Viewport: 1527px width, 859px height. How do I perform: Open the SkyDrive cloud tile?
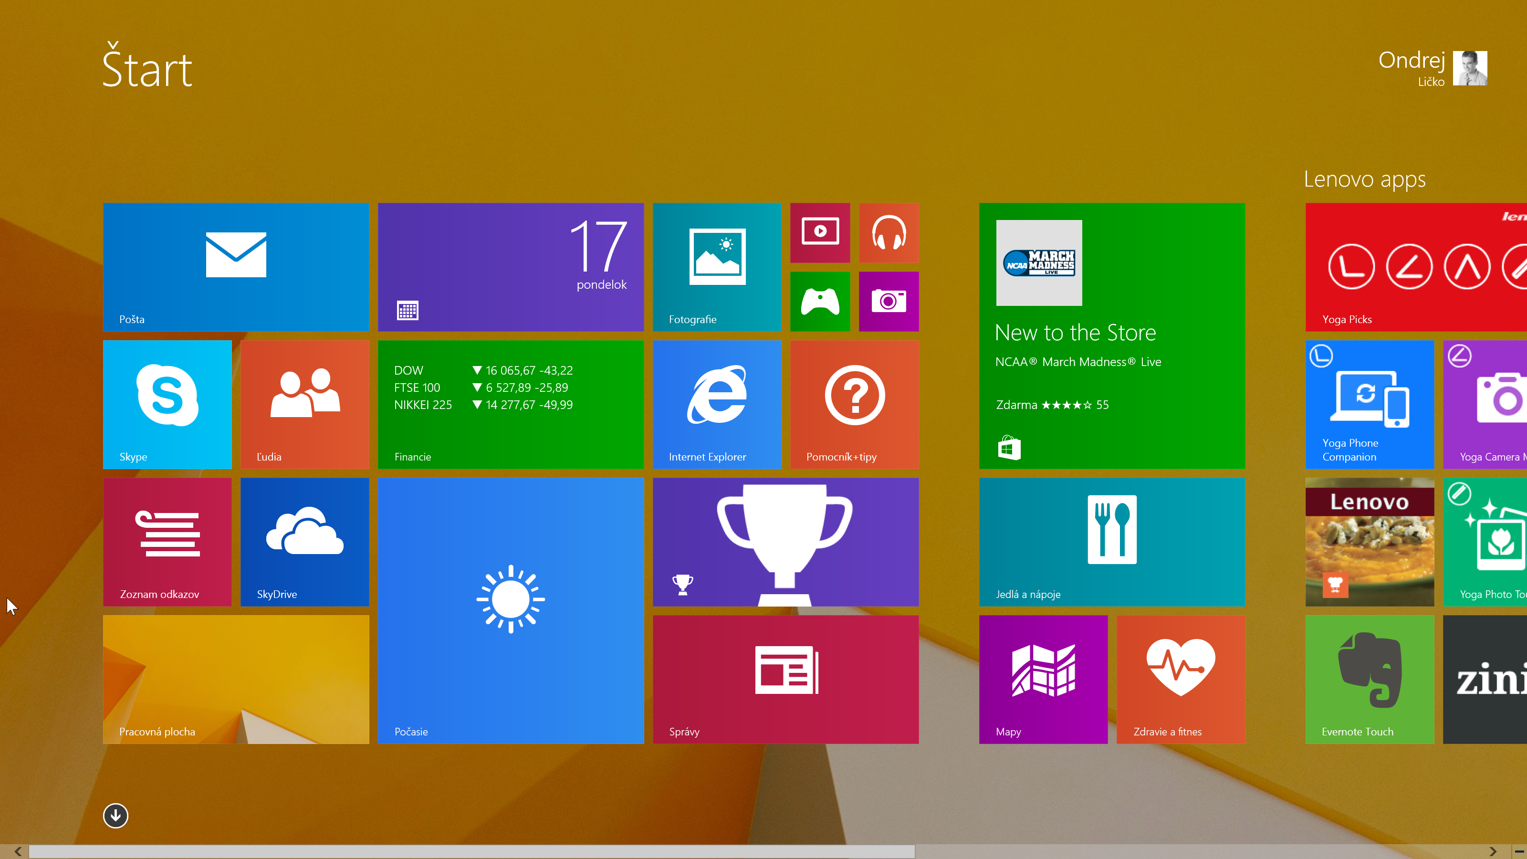305,542
